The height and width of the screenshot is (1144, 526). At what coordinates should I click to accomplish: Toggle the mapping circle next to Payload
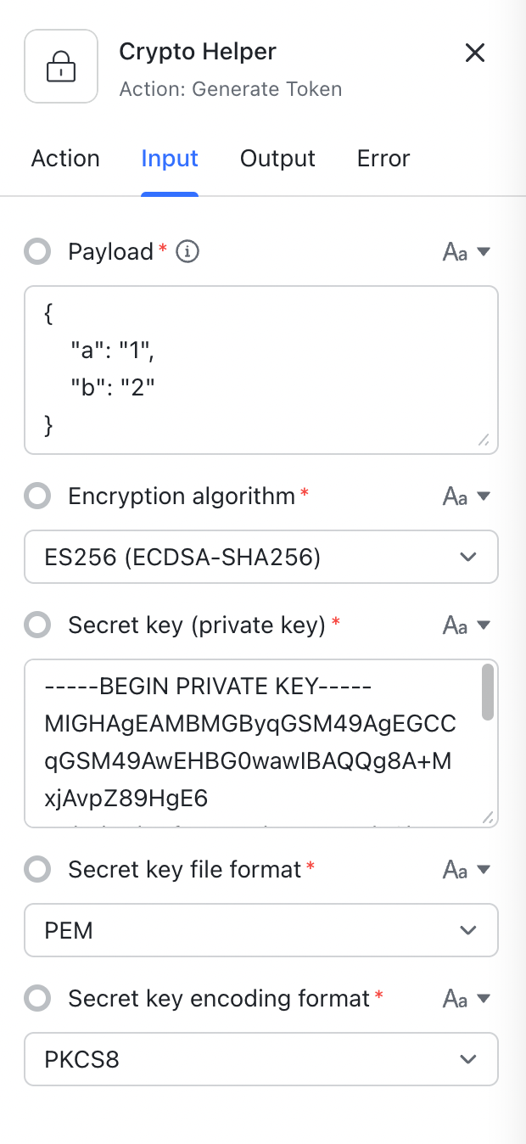point(37,251)
